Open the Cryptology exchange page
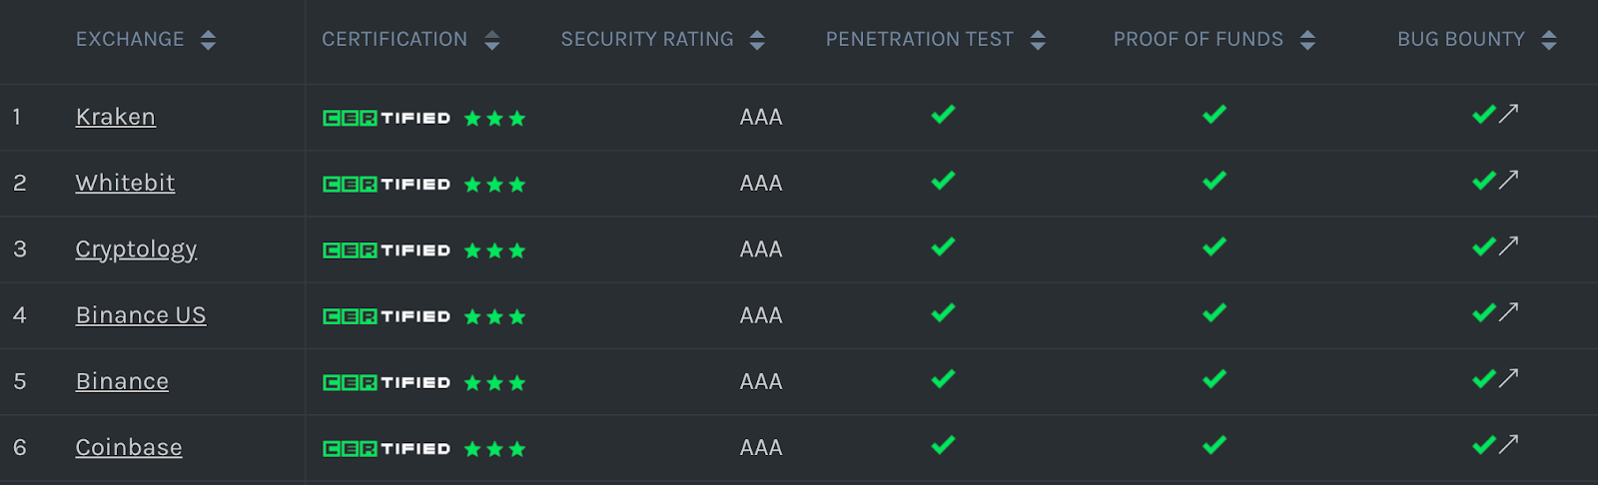Screen dimensions: 1598x485 [x=136, y=248]
